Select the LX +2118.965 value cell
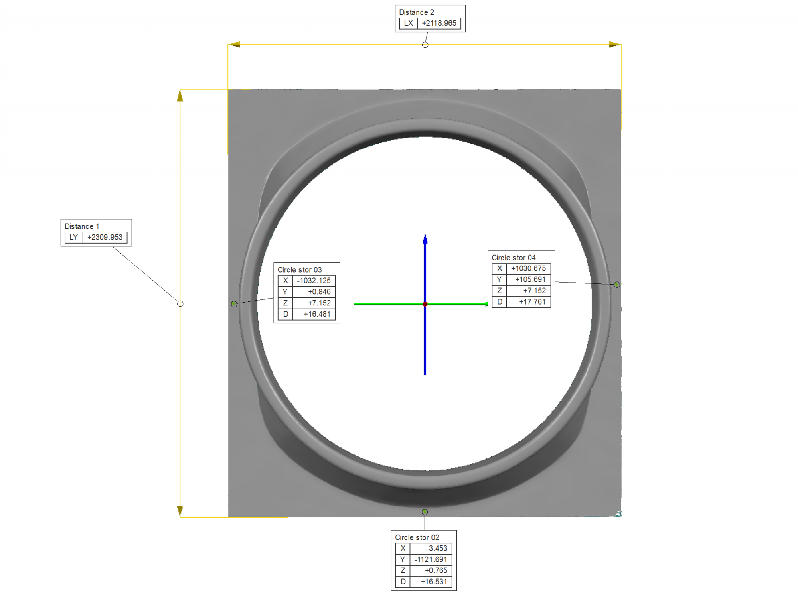This screenshot has height=598, width=798. 439,23
